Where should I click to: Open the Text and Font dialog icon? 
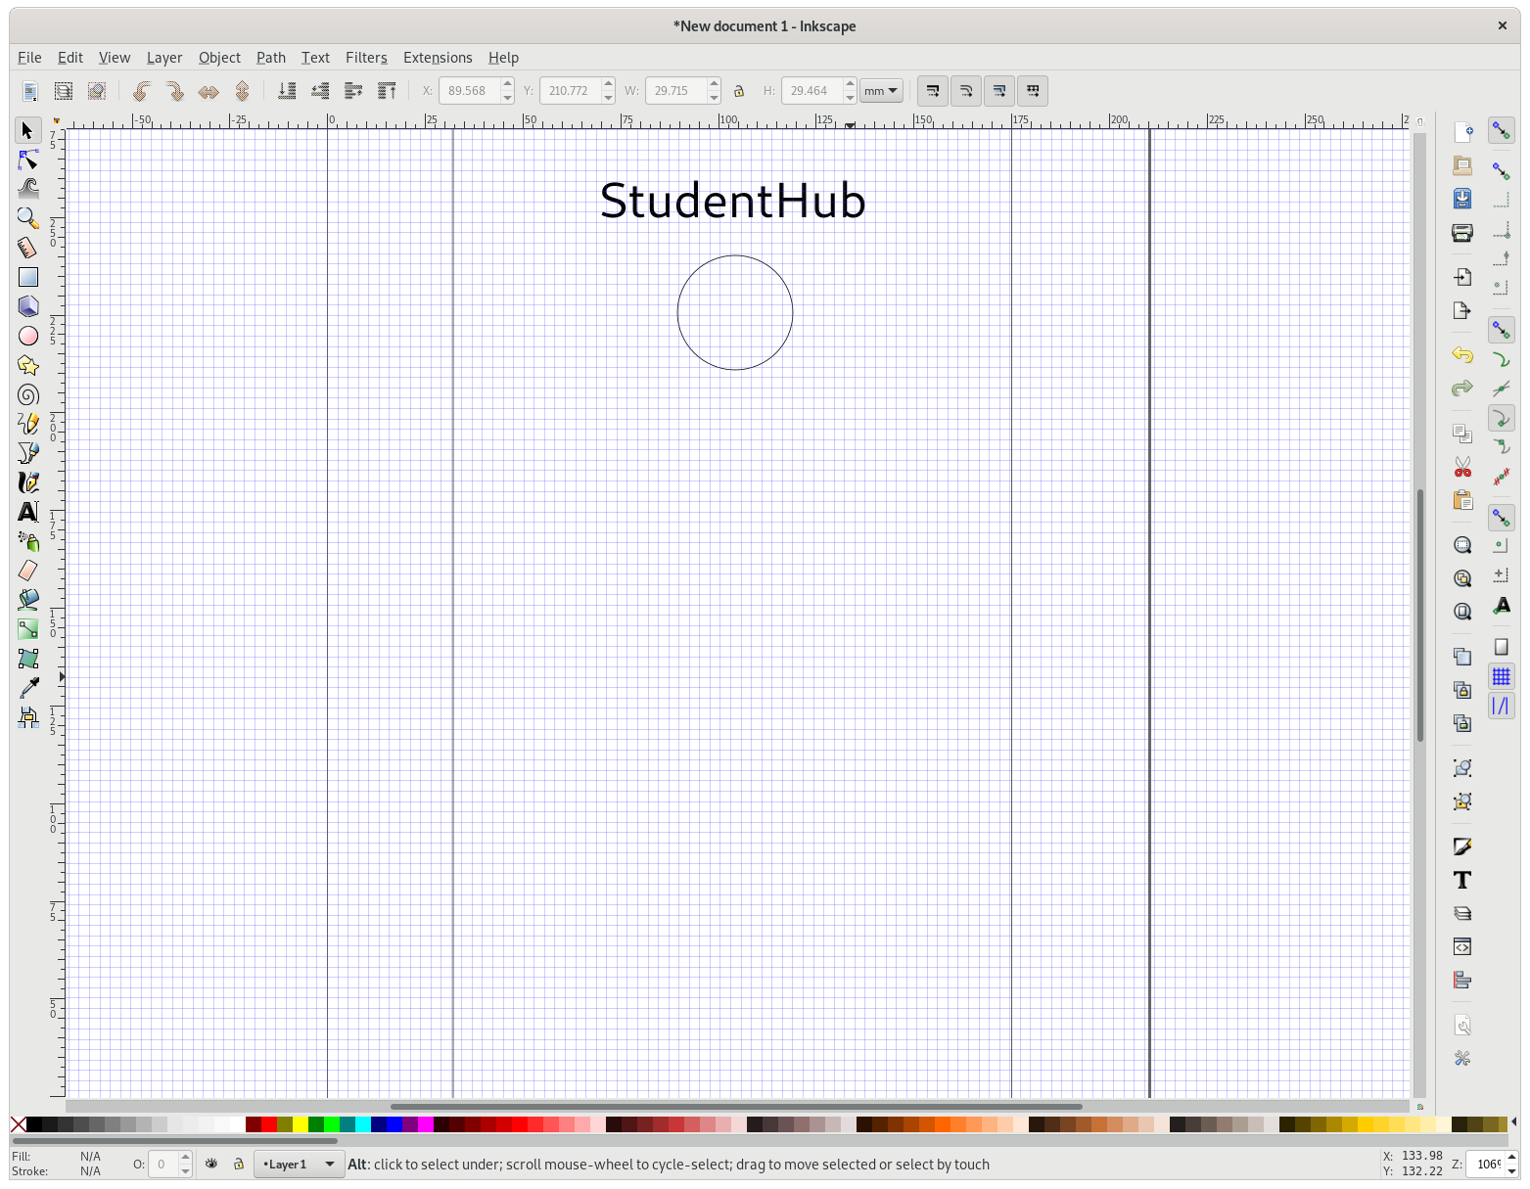pyautogui.click(x=1462, y=880)
